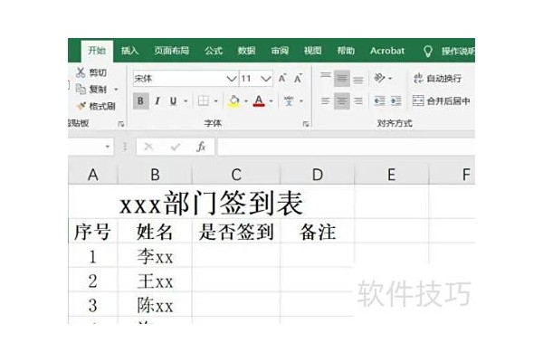Click Decrease Indent icon
Image resolution: width=543 pixels, height=362 pixels.
(x=379, y=100)
